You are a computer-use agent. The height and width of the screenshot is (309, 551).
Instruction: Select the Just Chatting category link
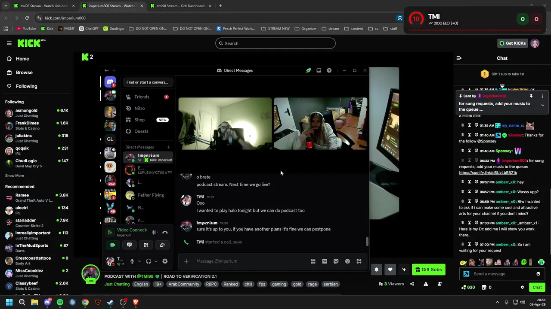[x=117, y=284]
